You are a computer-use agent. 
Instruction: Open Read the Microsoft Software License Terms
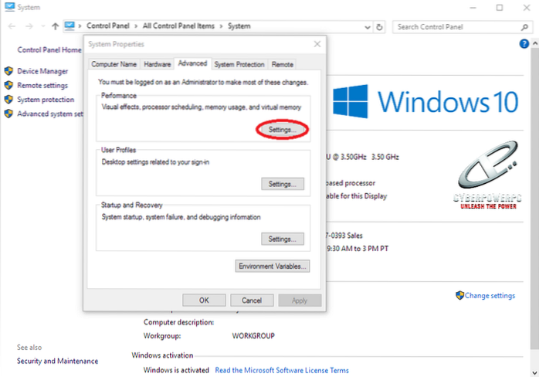pyautogui.click(x=282, y=371)
